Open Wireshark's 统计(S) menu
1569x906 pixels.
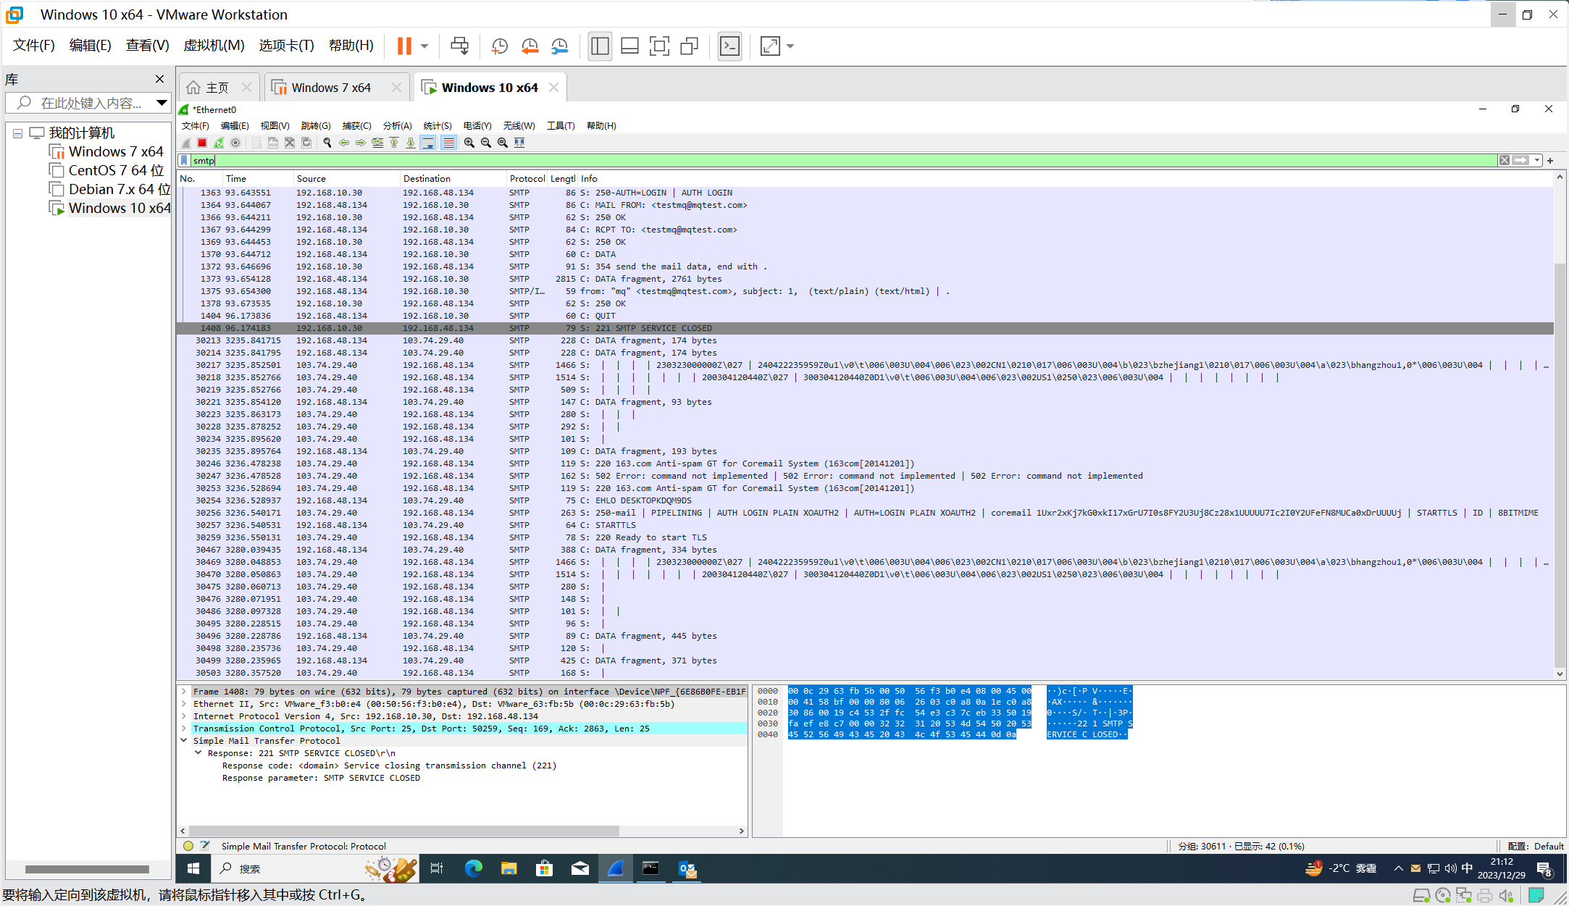click(x=438, y=126)
